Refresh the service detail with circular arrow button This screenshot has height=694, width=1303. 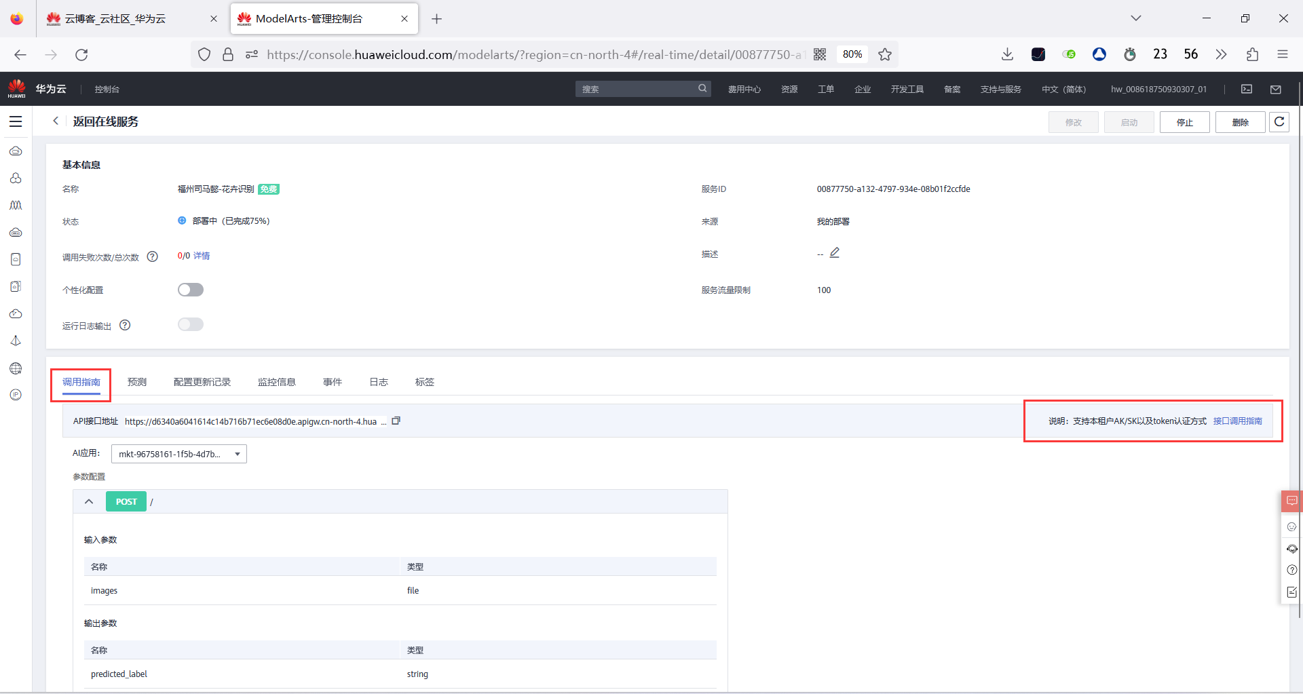(x=1279, y=122)
